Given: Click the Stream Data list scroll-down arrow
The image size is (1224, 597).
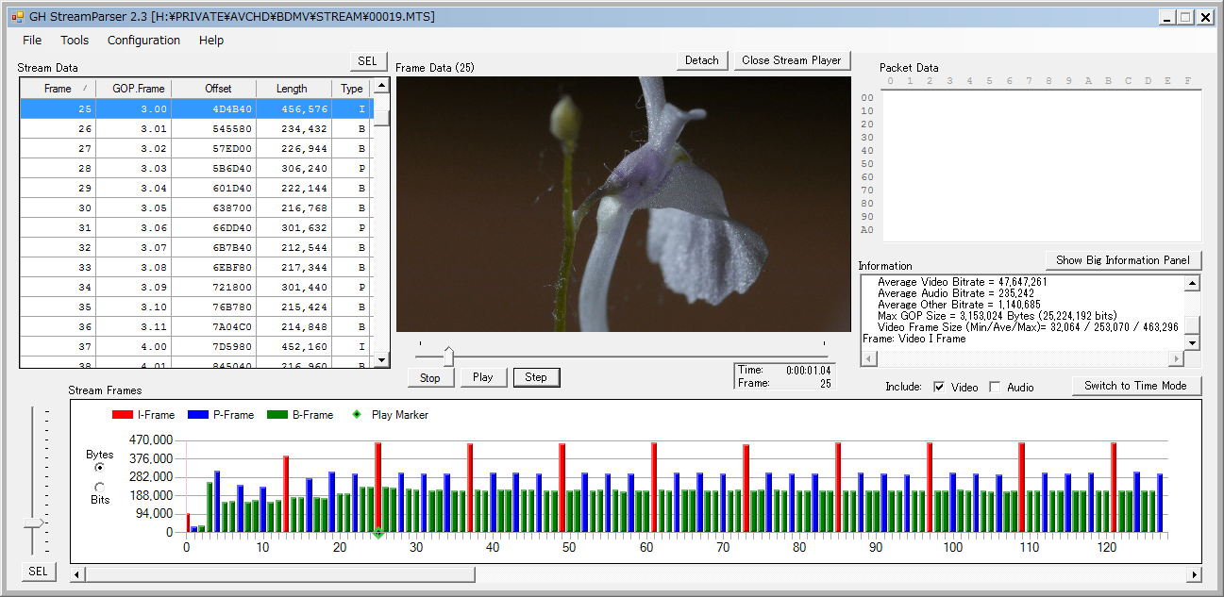Looking at the screenshot, I should (381, 359).
